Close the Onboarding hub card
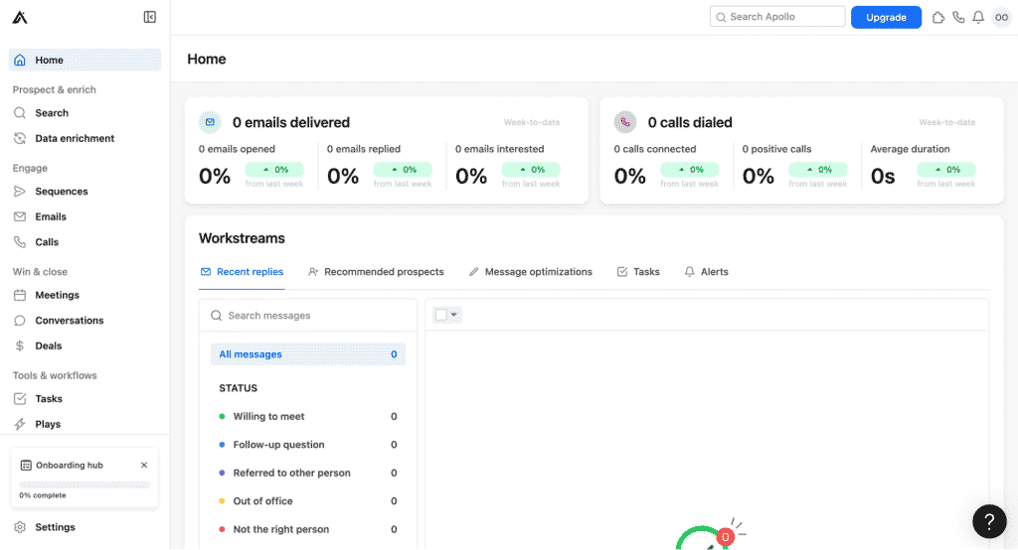The image size is (1018, 550). pos(144,465)
